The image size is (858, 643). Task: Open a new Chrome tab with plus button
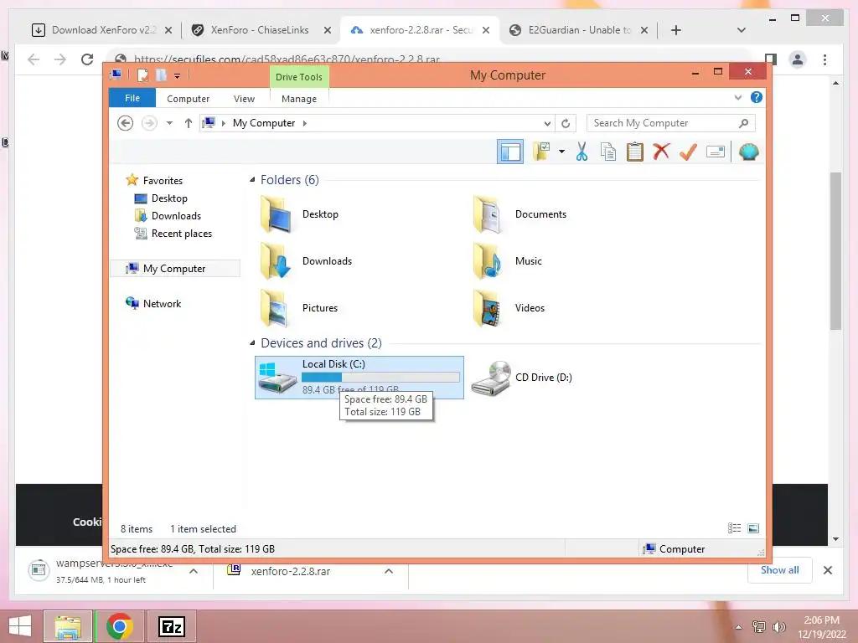pyautogui.click(x=676, y=30)
